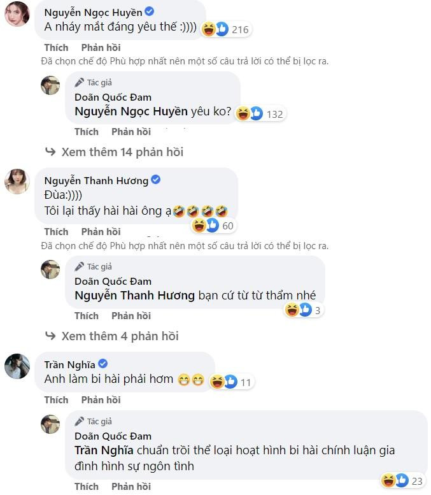Like Nguyễn Ngọc Huyền's comment with Thích
This screenshot has height=495, width=431.
click(x=56, y=48)
